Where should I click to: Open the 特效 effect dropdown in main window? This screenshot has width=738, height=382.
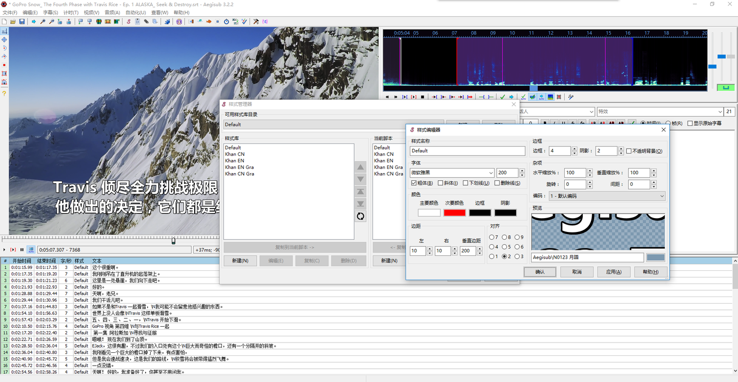(x=660, y=112)
